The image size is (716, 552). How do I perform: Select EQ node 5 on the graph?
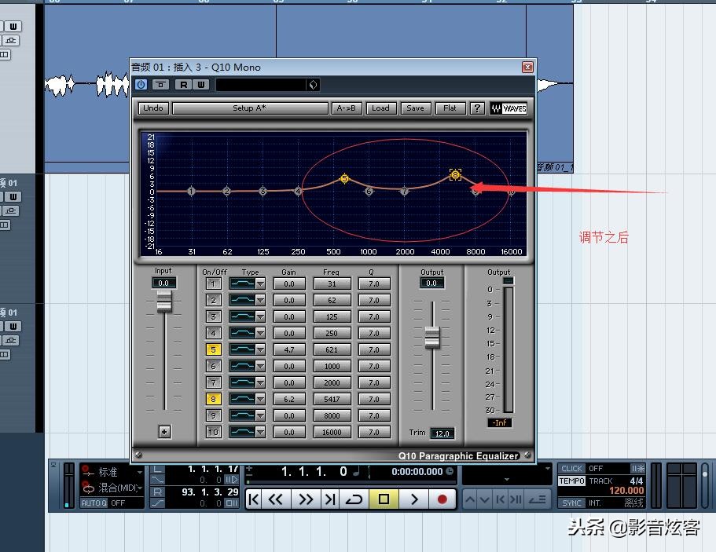345,179
